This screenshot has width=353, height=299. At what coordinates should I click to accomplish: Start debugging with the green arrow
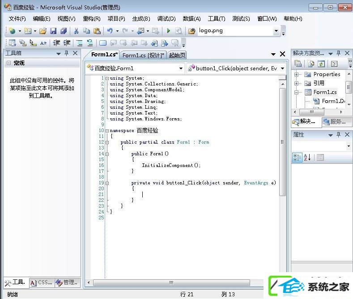pyautogui.click(x=168, y=31)
